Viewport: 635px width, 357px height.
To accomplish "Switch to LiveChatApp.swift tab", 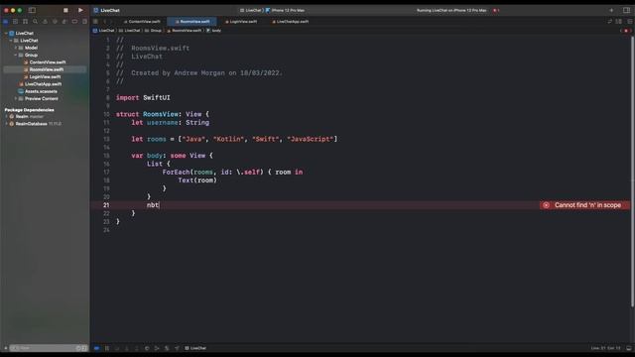I will click(290, 22).
